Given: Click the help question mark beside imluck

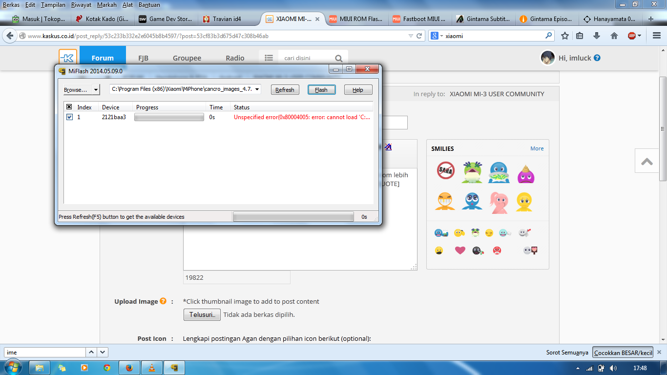Looking at the screenshot, I should point(597,58).
